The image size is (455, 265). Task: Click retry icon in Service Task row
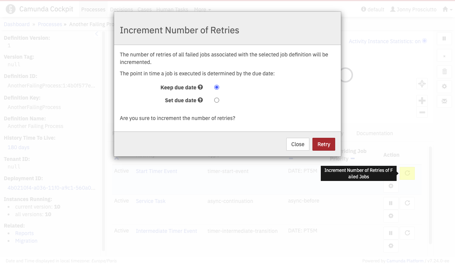pyautogui.click(x=407, y=203)
